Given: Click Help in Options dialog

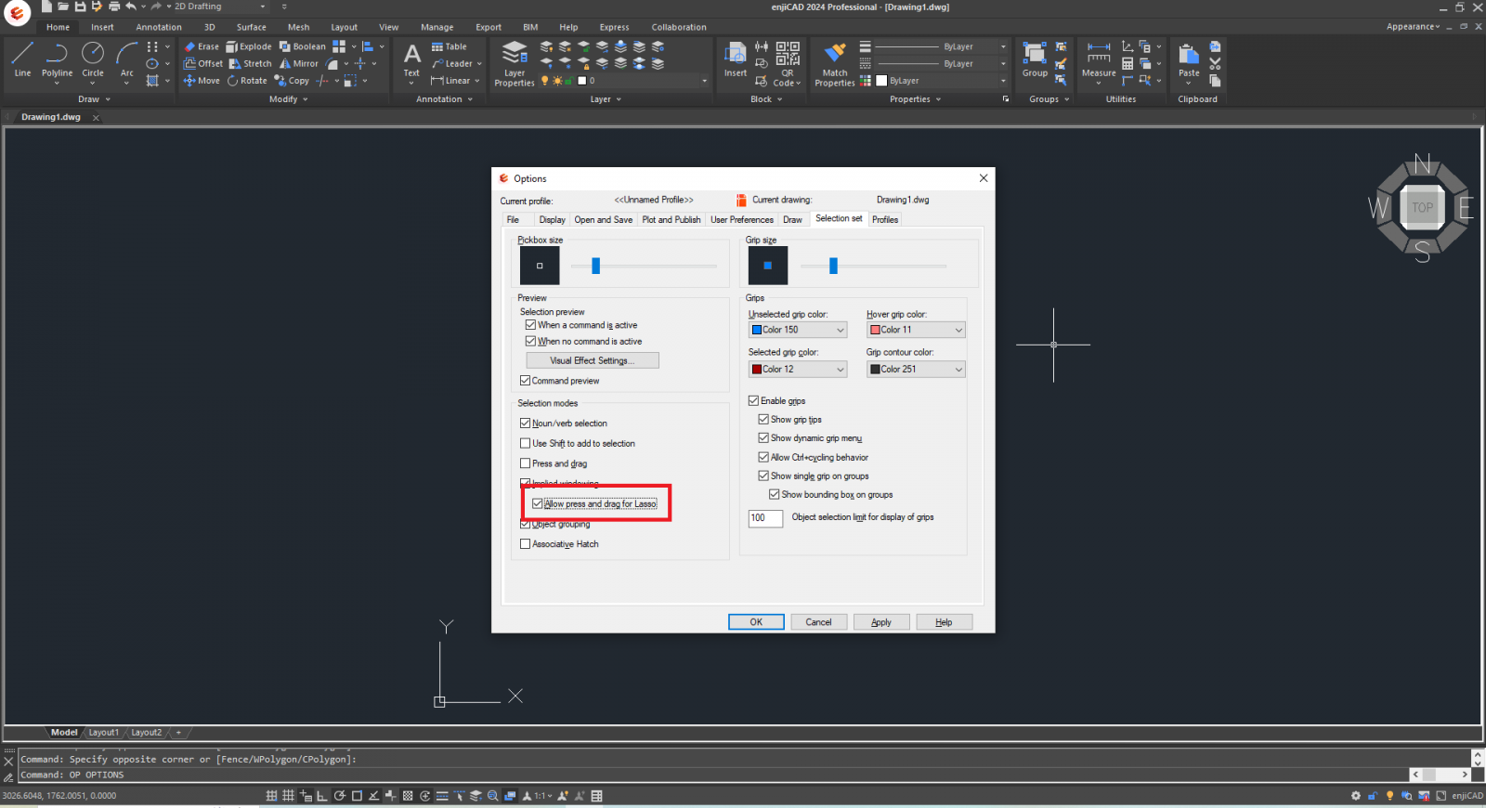Looking at the screenshot, I should click(x=944, y=622).
